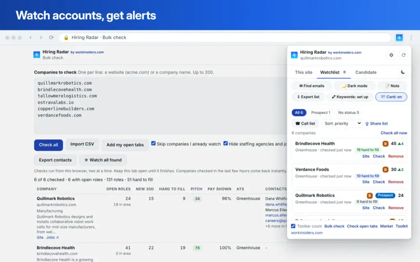Toggle Skip companies I already watch checkbox
The width and height of the screenshot is (420, 262).
click(x=153, y=143)
